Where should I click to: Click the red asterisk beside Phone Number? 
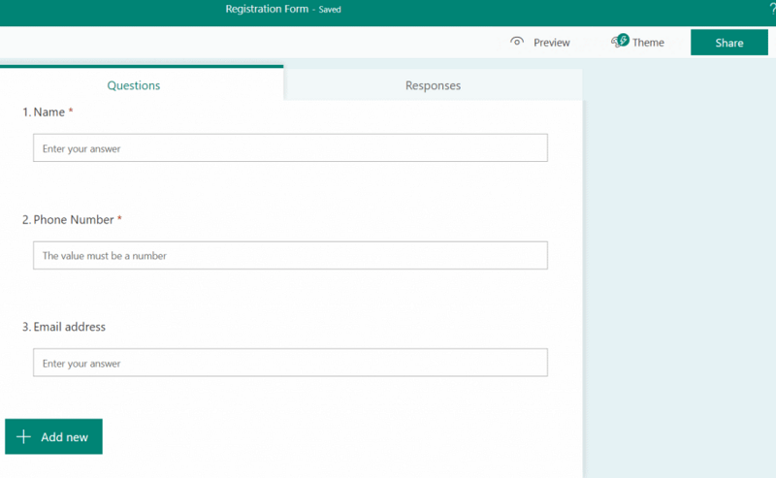tap(119, 219)
